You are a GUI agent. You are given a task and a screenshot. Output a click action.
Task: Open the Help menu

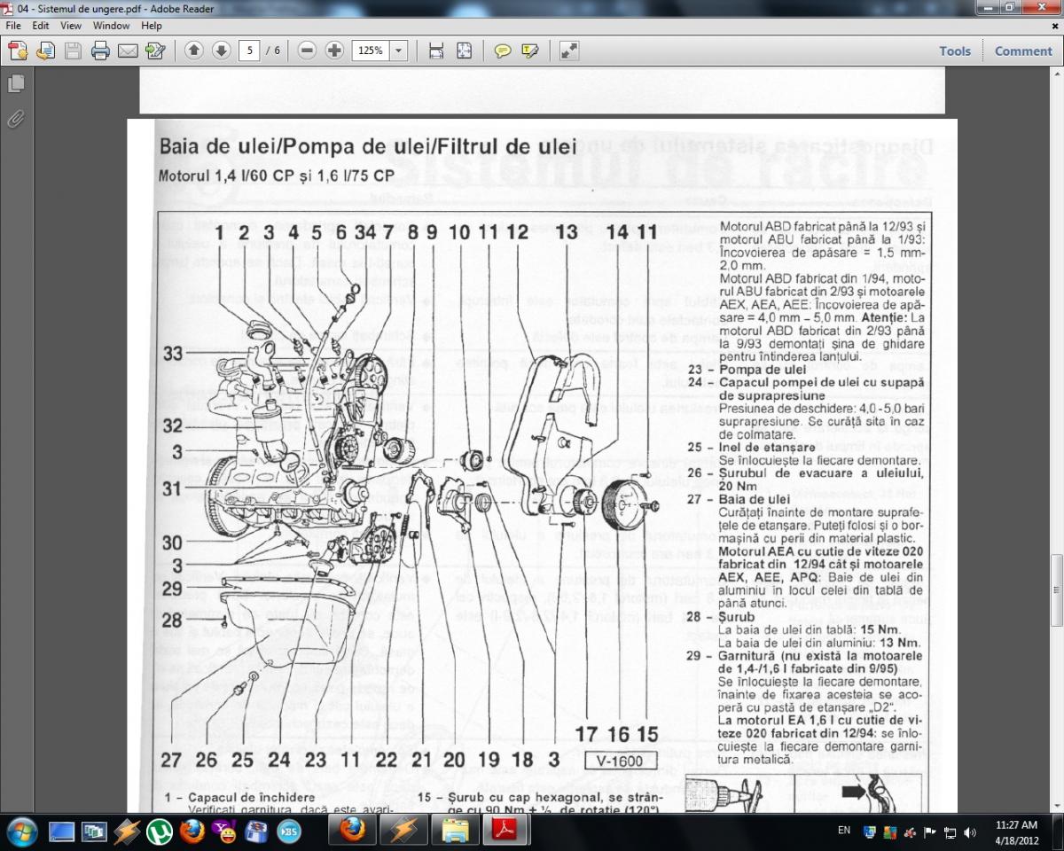coord(151,26)
